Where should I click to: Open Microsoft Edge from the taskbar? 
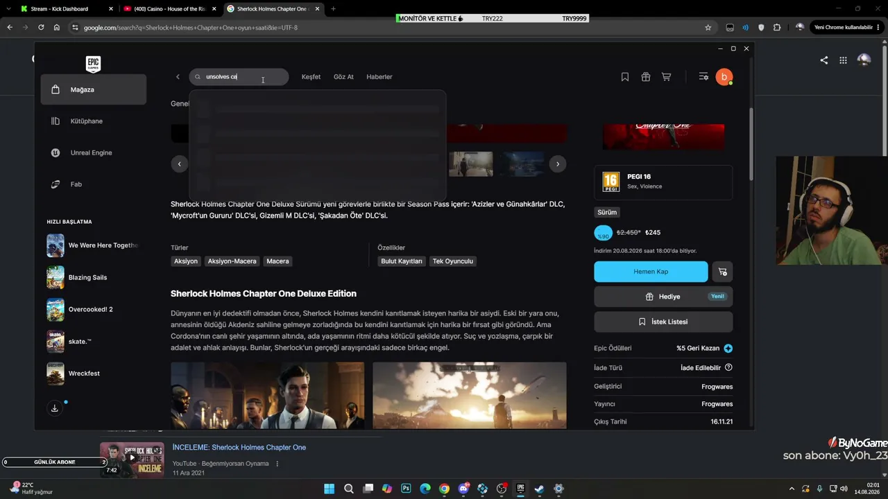pyautogui.click(x=425, y=489)
